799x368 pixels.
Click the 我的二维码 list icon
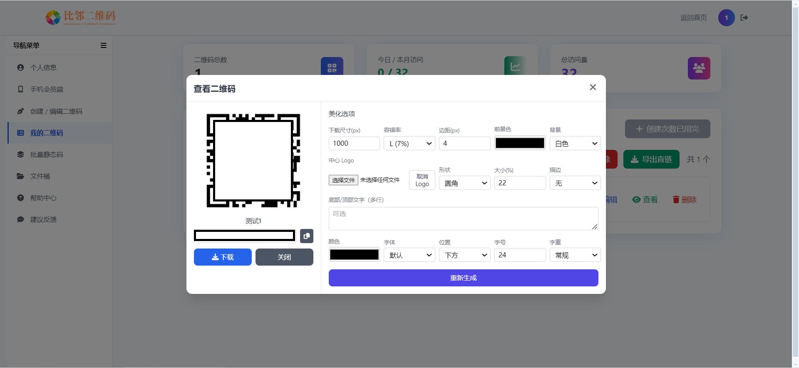[20, 133]
